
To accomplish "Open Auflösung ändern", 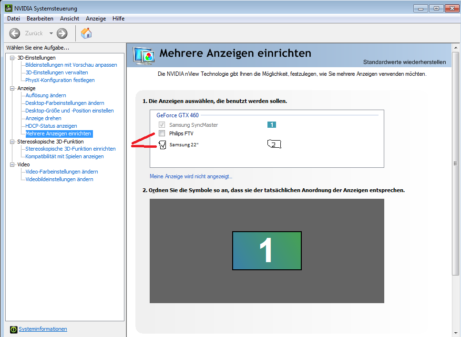I will pyautogui.click(x=46, y=95).
